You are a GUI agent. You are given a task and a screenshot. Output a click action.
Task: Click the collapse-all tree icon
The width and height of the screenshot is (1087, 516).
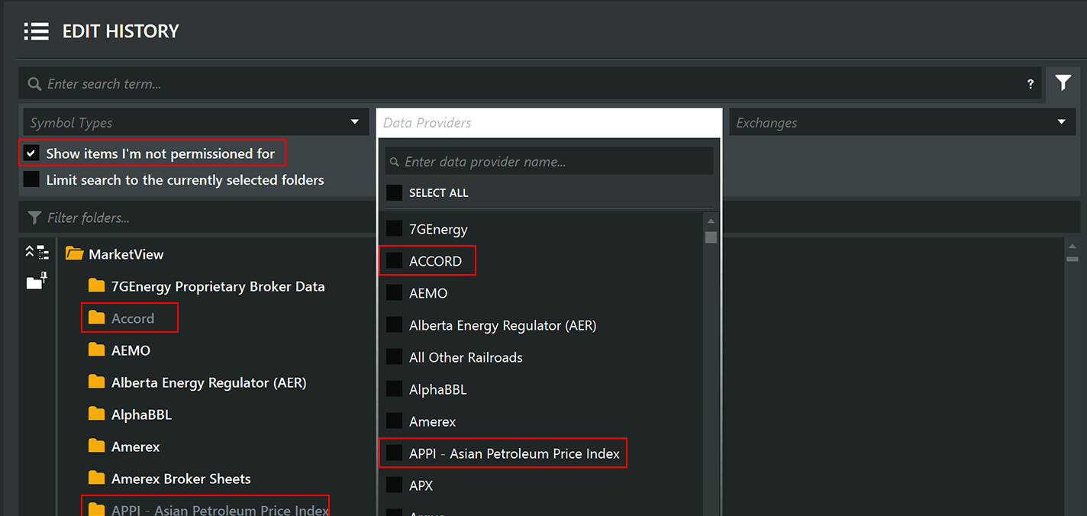click(x=37, y=253)
